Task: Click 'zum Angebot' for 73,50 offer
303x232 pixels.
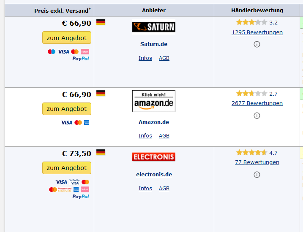Action: click(x=67, y=168)
